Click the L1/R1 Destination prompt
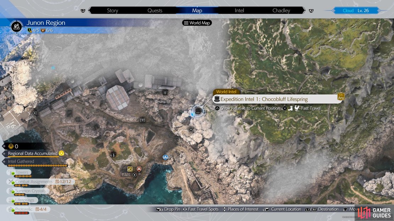This screenshot has height=221, width=394. click(322, 209)
